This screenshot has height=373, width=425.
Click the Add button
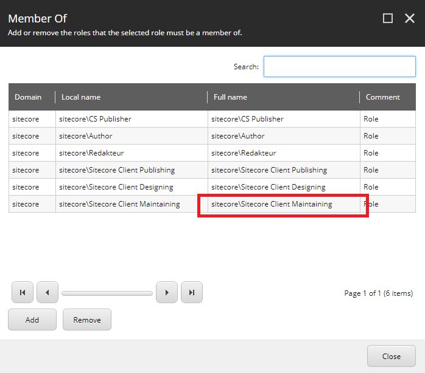coord(32,320)
